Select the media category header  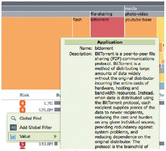(x=144, y=8)
